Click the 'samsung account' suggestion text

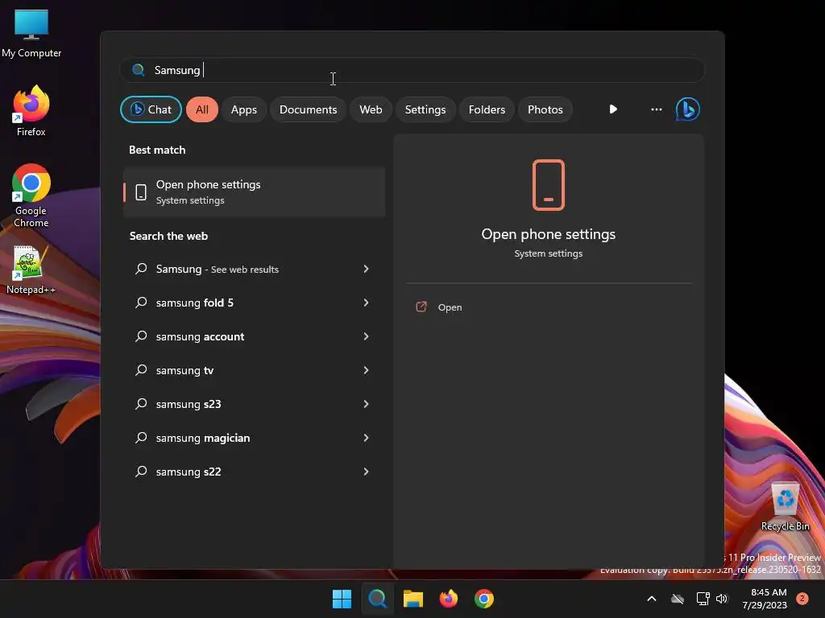point(200,336)
